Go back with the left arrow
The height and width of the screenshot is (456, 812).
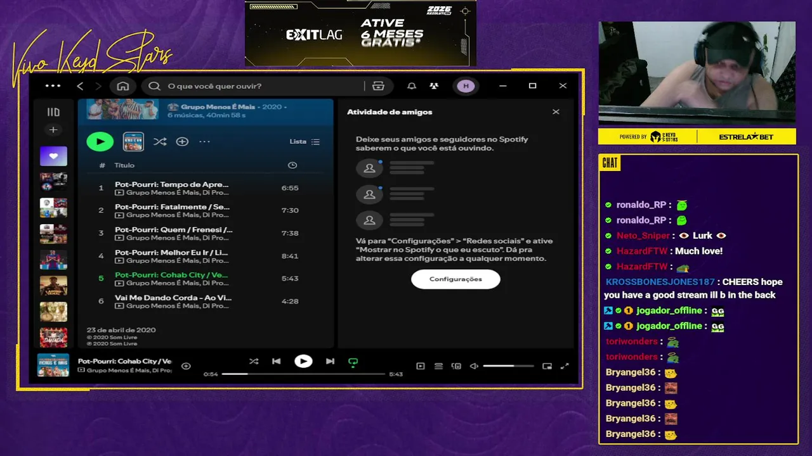(x=80, y=86)
